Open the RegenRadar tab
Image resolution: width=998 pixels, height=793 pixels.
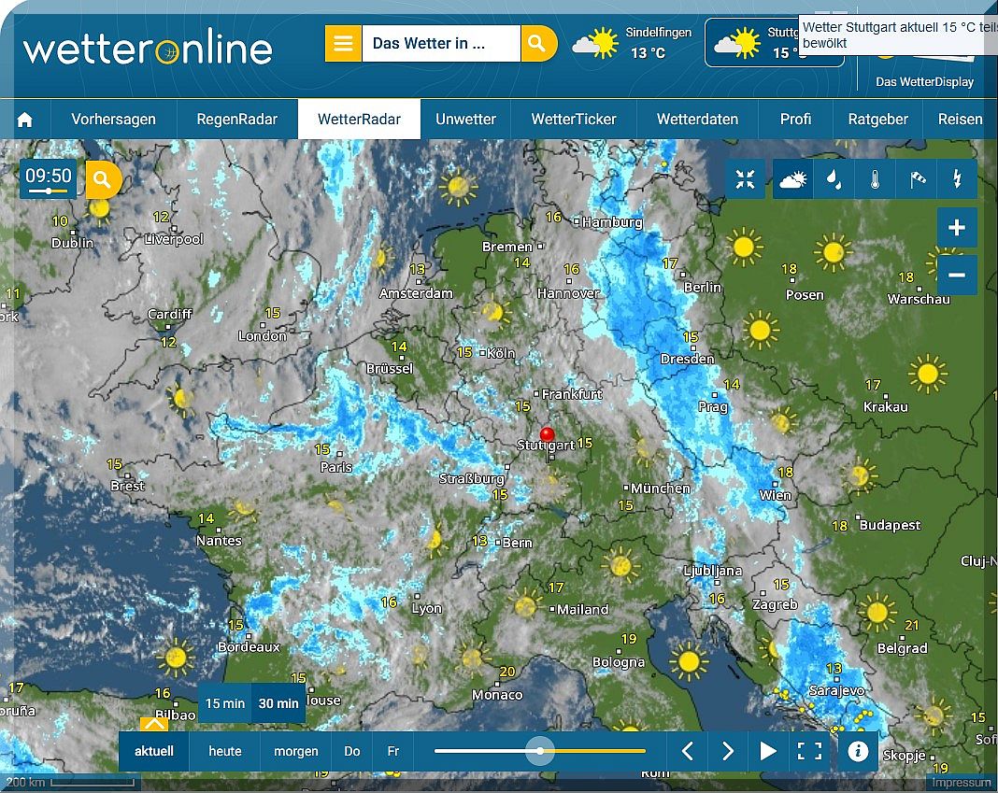click(x=236, y=120)
